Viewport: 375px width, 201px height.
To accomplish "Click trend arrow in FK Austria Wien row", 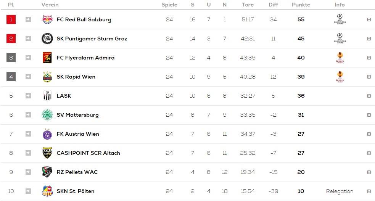I will 28,134.
